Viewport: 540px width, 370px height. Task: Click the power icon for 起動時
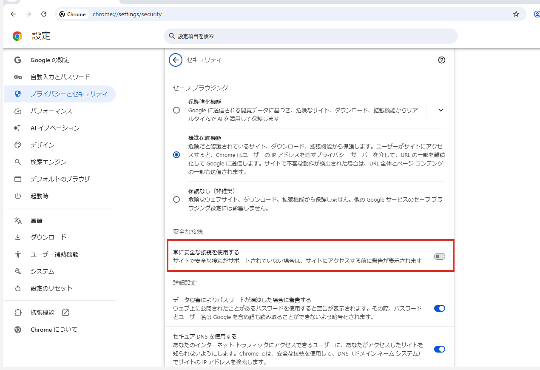(17, 196)
